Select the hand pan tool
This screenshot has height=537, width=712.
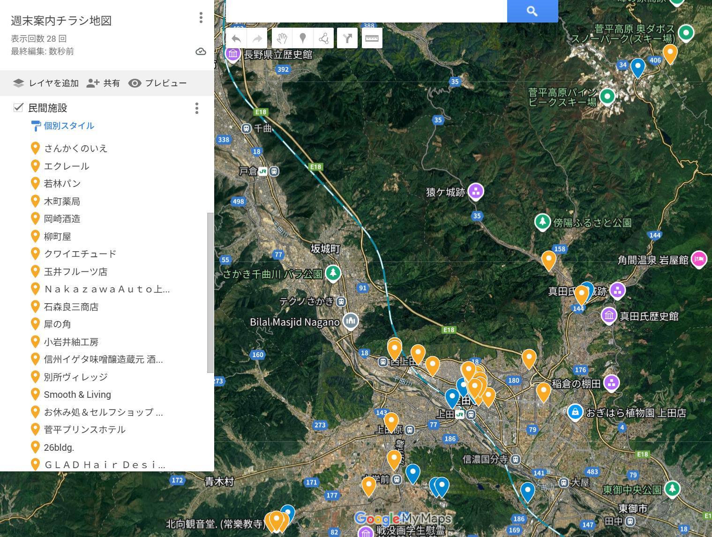[281, 38]
